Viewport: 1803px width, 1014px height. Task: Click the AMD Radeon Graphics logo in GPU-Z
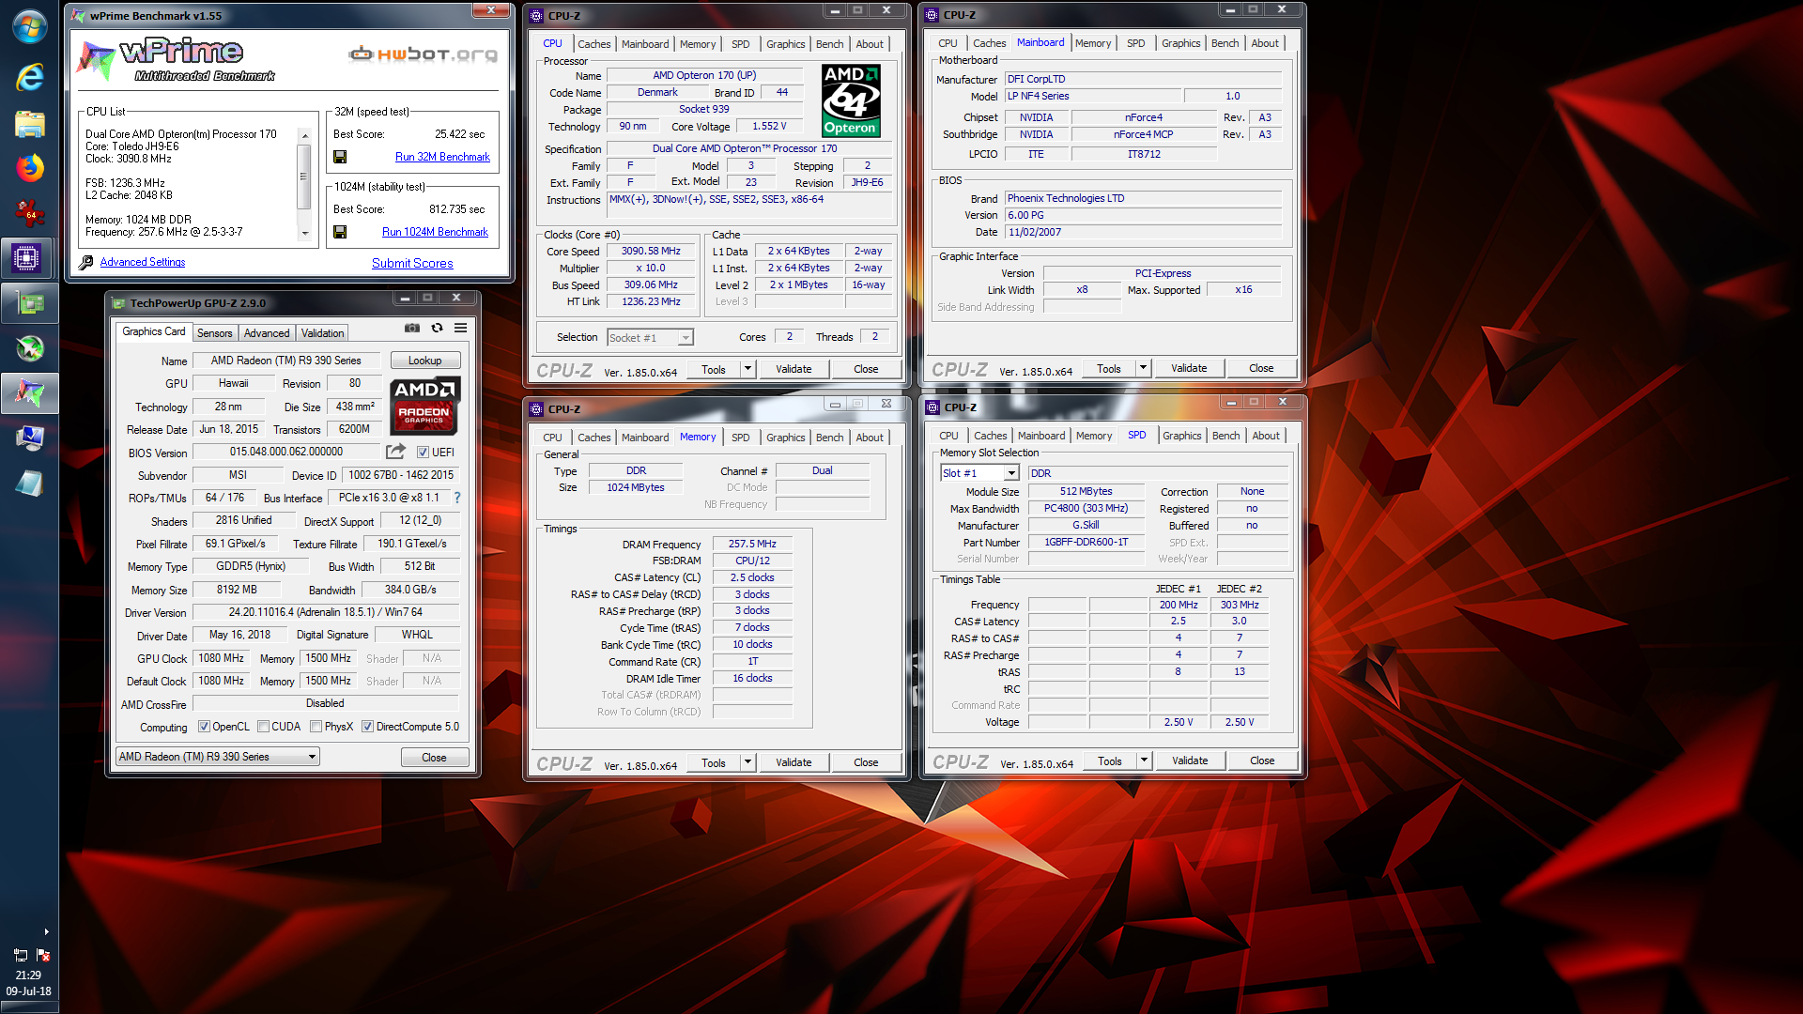[424, 406]
